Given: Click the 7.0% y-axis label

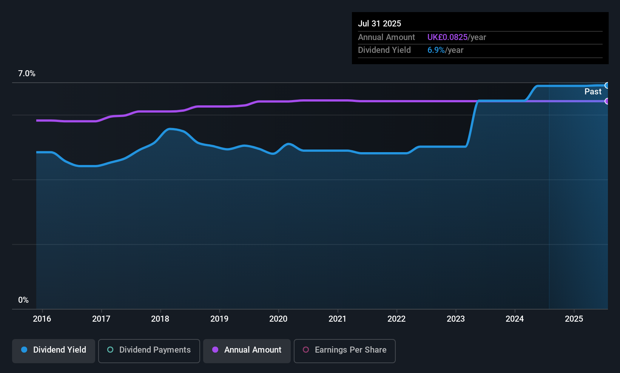Looking at the screenshot, I should coord(27,74).
